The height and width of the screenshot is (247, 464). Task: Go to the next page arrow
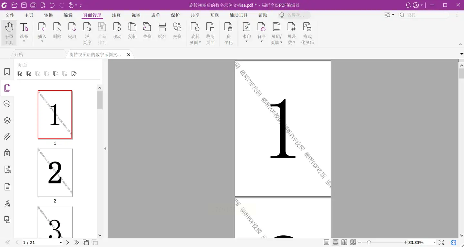point(68,242)
